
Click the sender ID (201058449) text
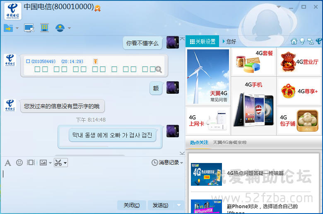coord(43,61)
